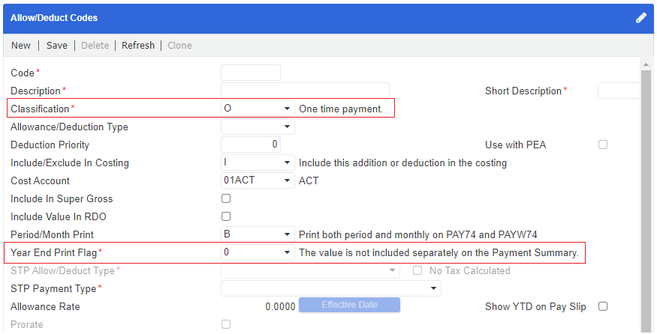657x334 pixels.
Task: Tick Include Value In RDO checkbox
Action: click(x=226, y=216)
